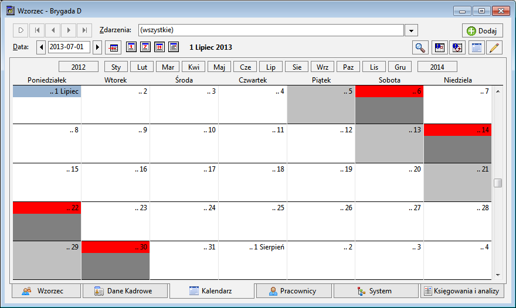Select the day 25 cell

(253, 221)
